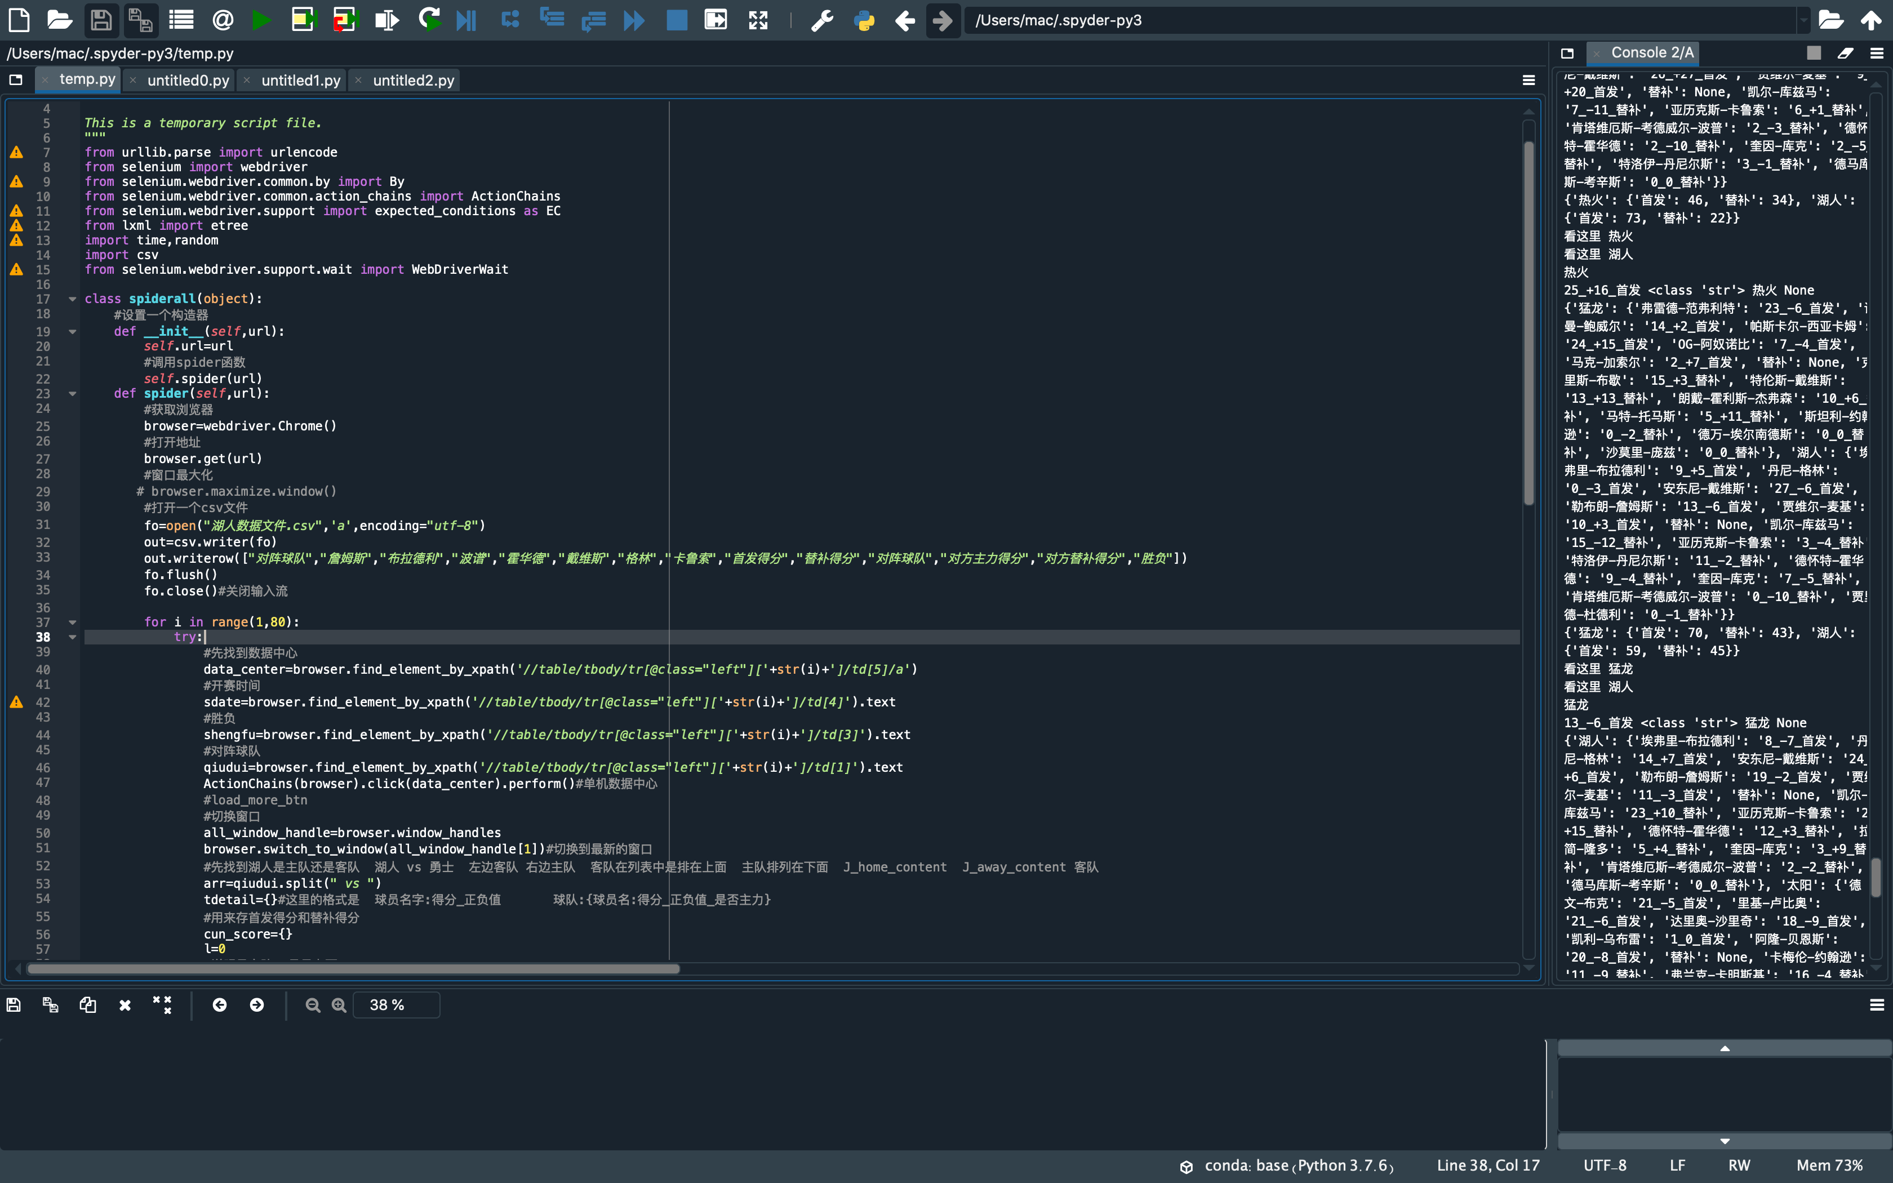
Task: Collapse the __init__ function fold arrow
Action: [72, 332]
